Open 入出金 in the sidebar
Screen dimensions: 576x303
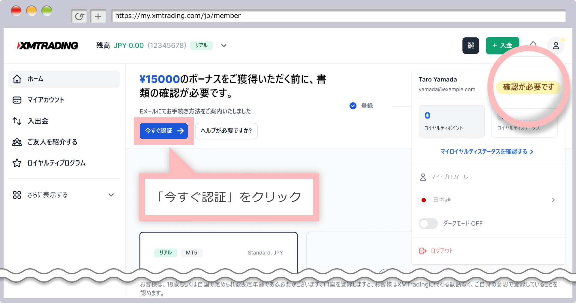[64, 121]
